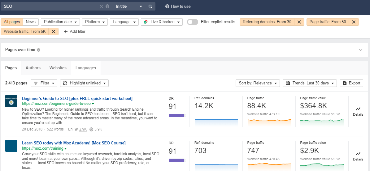The image size is (370, 171).
Task: Edit Page traffic: From 50 filter
Action: point(328,22)
